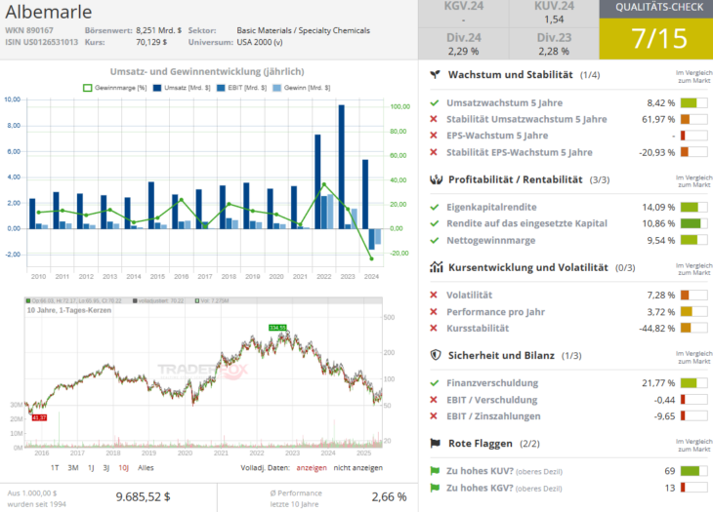713x512 pixels.
Task: Click the Umsatzwachstum 5 Jahre label
Action: pyautogui.click(x=504, y=103)
